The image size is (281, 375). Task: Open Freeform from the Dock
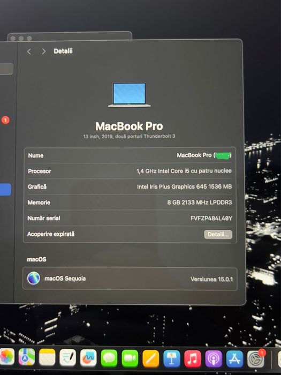click(88, 358)
